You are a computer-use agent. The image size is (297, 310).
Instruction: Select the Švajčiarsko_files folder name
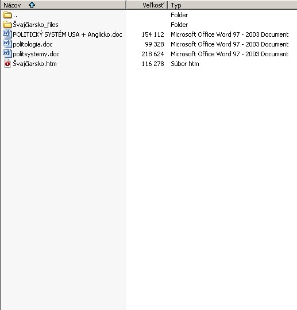pyautogui.click(x=36, y=25)
